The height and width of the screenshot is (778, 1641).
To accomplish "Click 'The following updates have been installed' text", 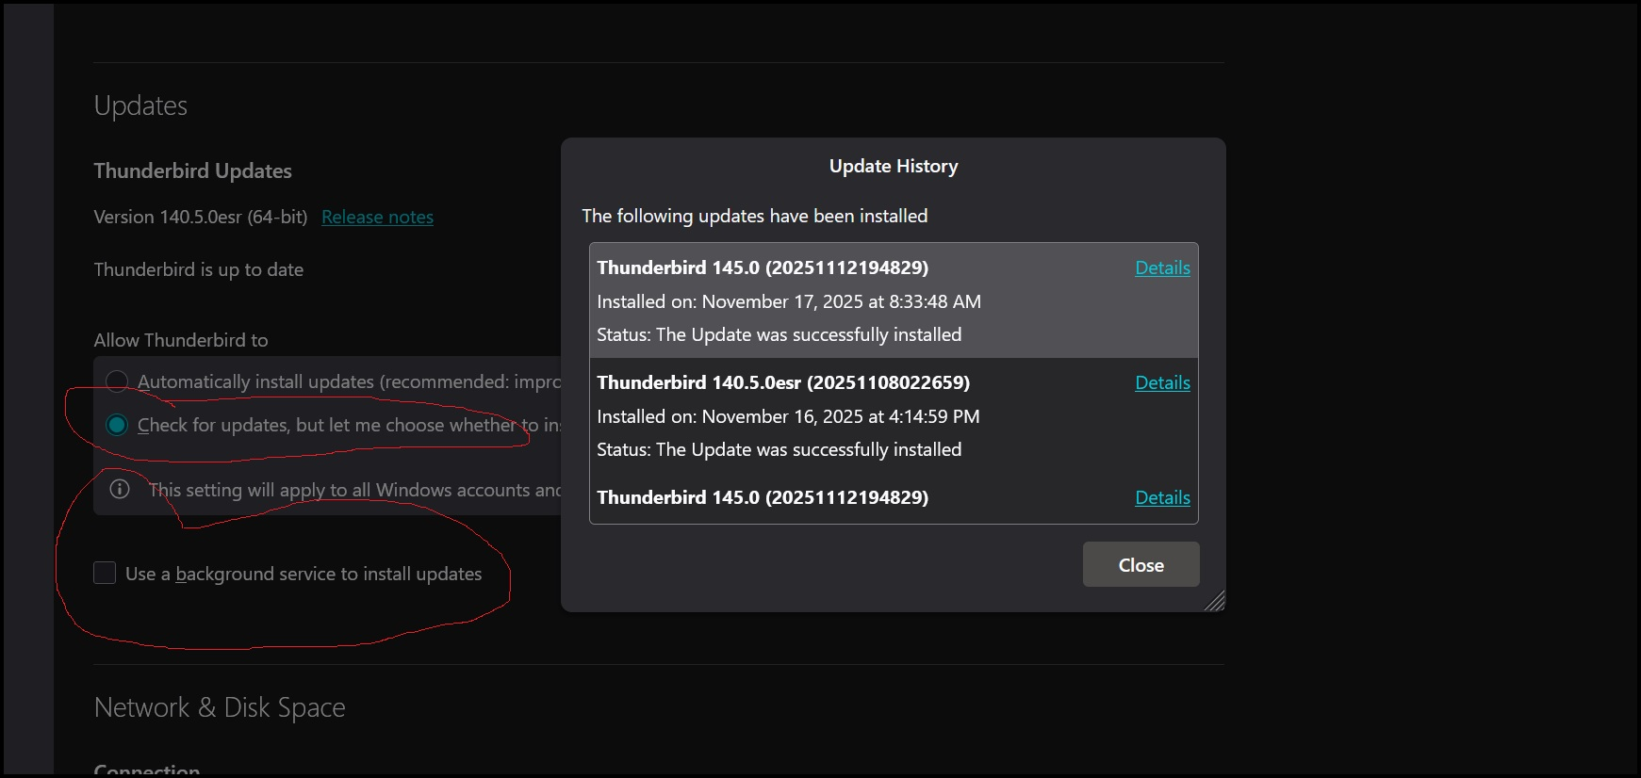I will [x=755, y=216].
